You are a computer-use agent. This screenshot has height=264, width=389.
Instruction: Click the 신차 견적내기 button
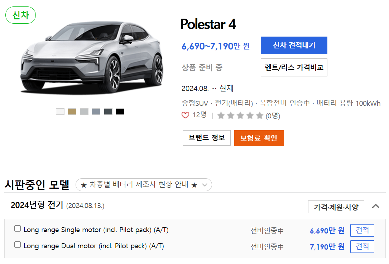click(294, 46)
